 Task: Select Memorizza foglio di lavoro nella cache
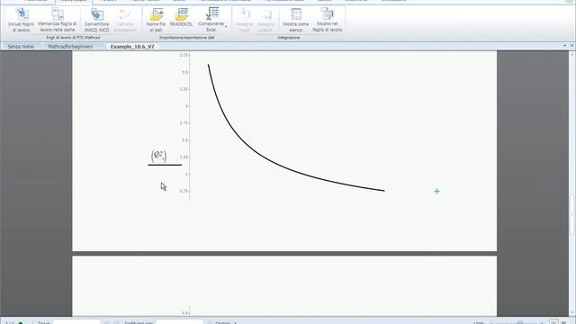tap(58, 20)
